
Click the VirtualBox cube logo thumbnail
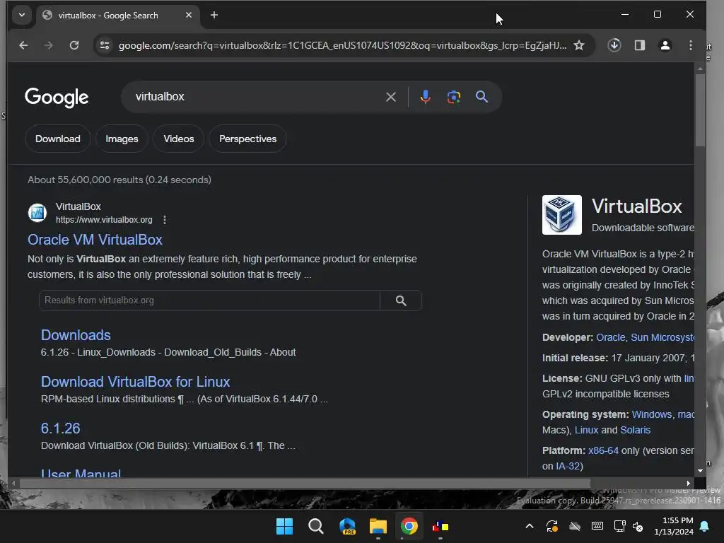point(562,215)
